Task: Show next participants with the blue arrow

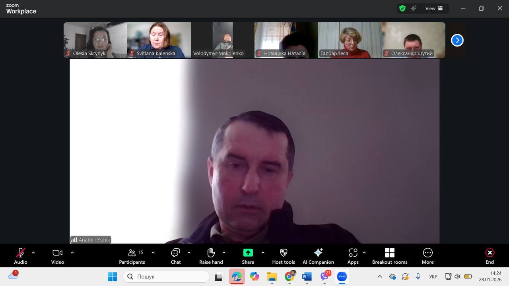Action: 457,40
